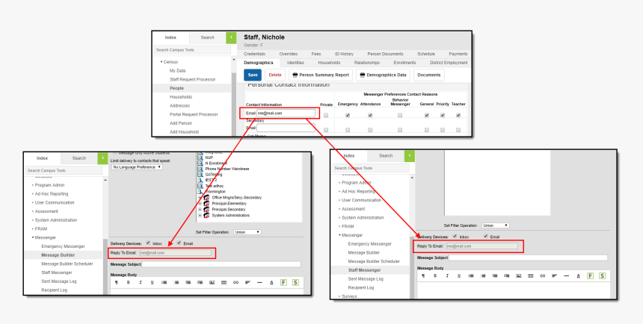This screenshot has width=643, height=324.
Task: Click green S icon in Staff Messenger toolbar
Action: point(603,275)
